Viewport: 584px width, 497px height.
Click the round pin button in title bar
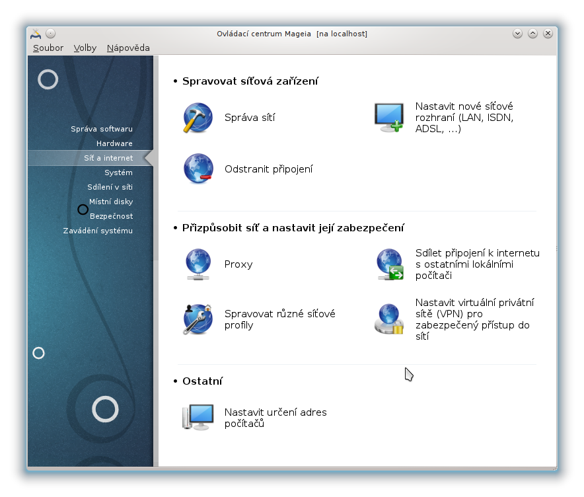tap(51, 34)
